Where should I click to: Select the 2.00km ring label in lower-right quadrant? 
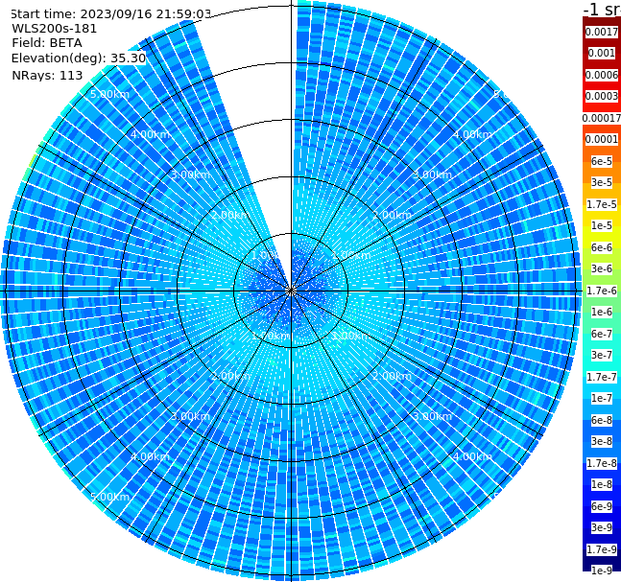coord(392,376)
